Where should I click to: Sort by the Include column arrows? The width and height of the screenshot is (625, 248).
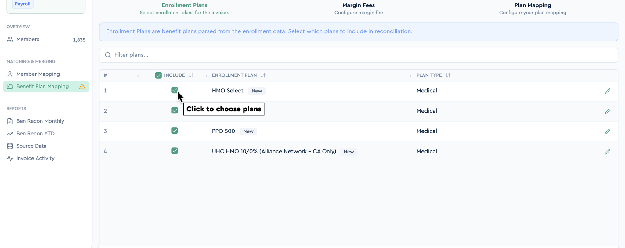pyautogui.click(x=191, y=75)
